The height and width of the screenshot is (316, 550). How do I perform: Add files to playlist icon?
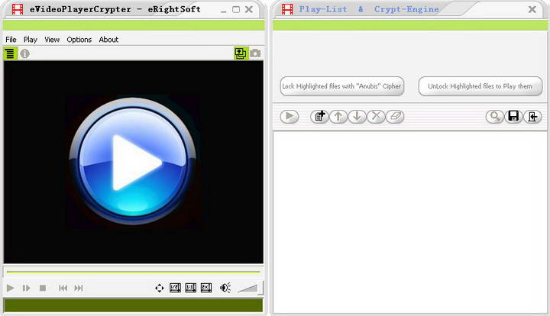[x=319, y=116]
